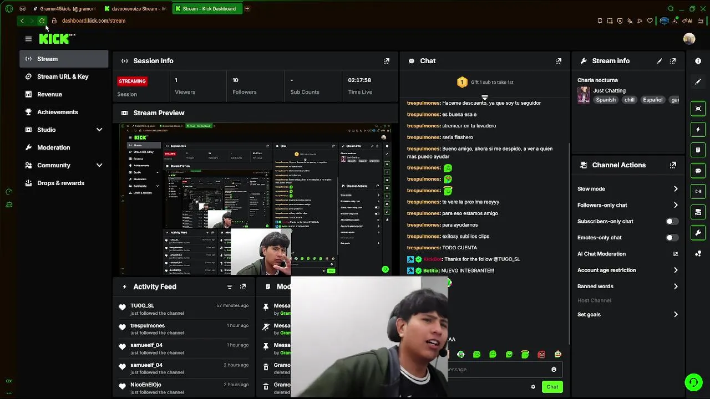This screenshot has width=710, height=399.
Task: Reload the page
Action: 42,21
